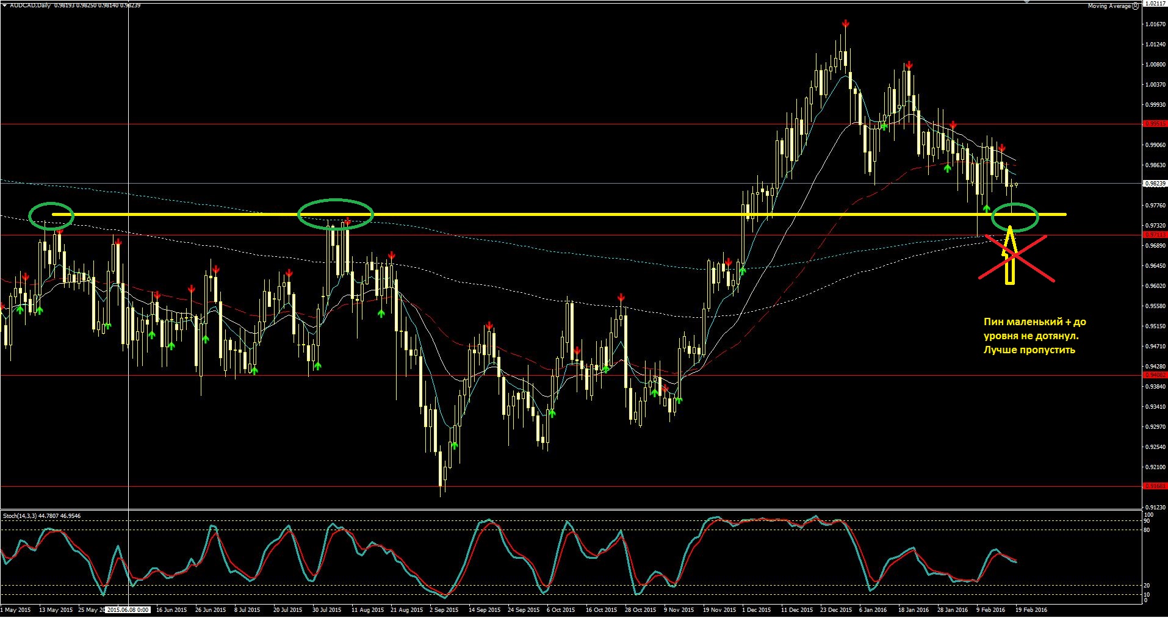
Task: Click the 0.91230 price on the scale
Action: [x=1156, y=508]
